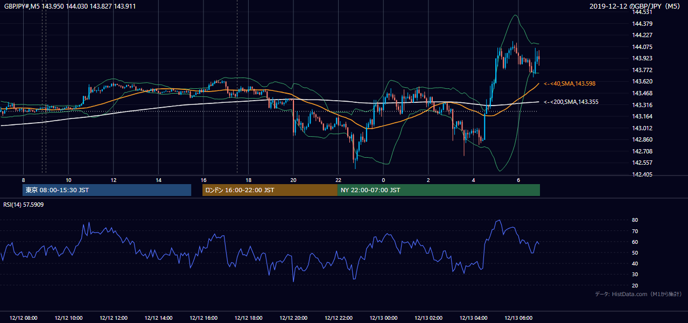Click price axis label 144.531
This screenshot has width=688, height=323.
pyautogui.click(x=643, y=12)
